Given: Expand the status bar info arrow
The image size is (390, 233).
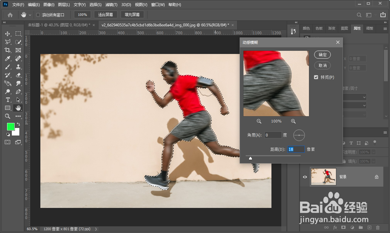Looking at the screenshot, I should coord(96,229).
